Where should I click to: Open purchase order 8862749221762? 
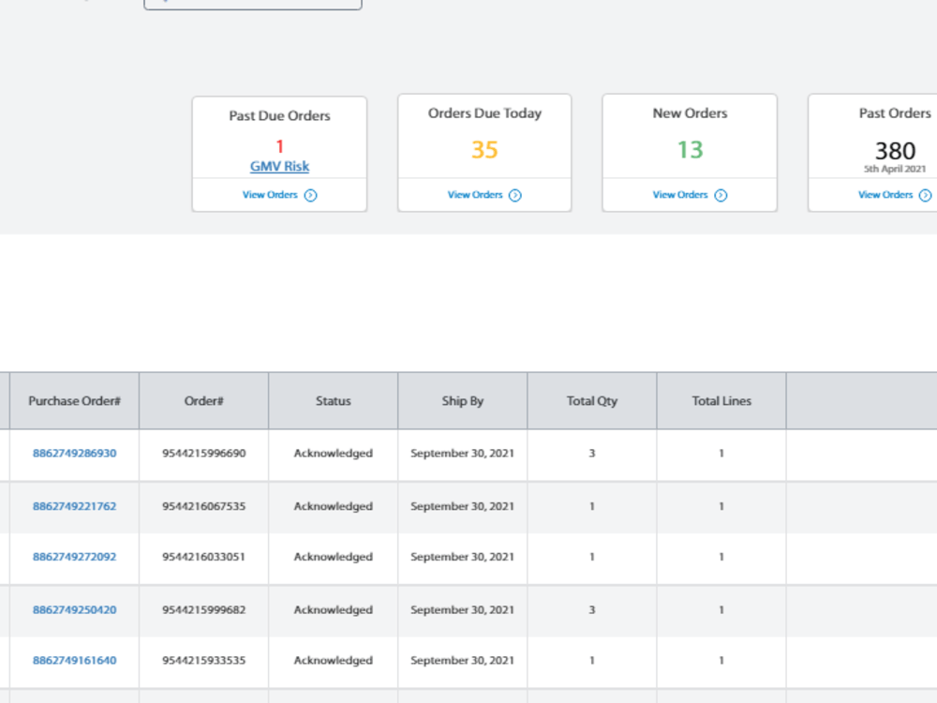coord(75,506)
